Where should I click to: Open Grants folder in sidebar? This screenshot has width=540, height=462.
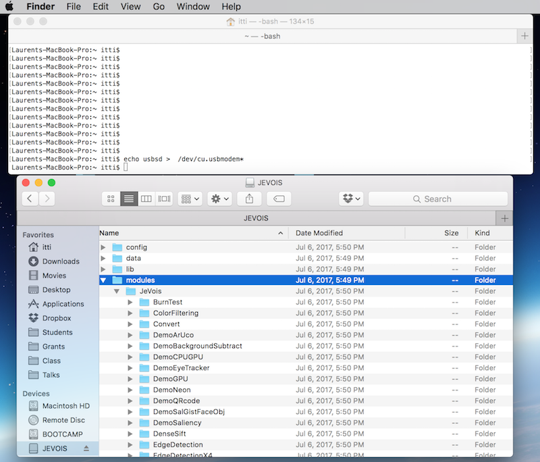click(57, 346)
